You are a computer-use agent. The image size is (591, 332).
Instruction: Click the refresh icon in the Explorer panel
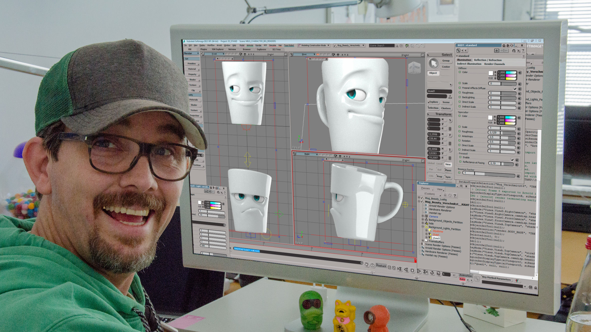(450, 195)
